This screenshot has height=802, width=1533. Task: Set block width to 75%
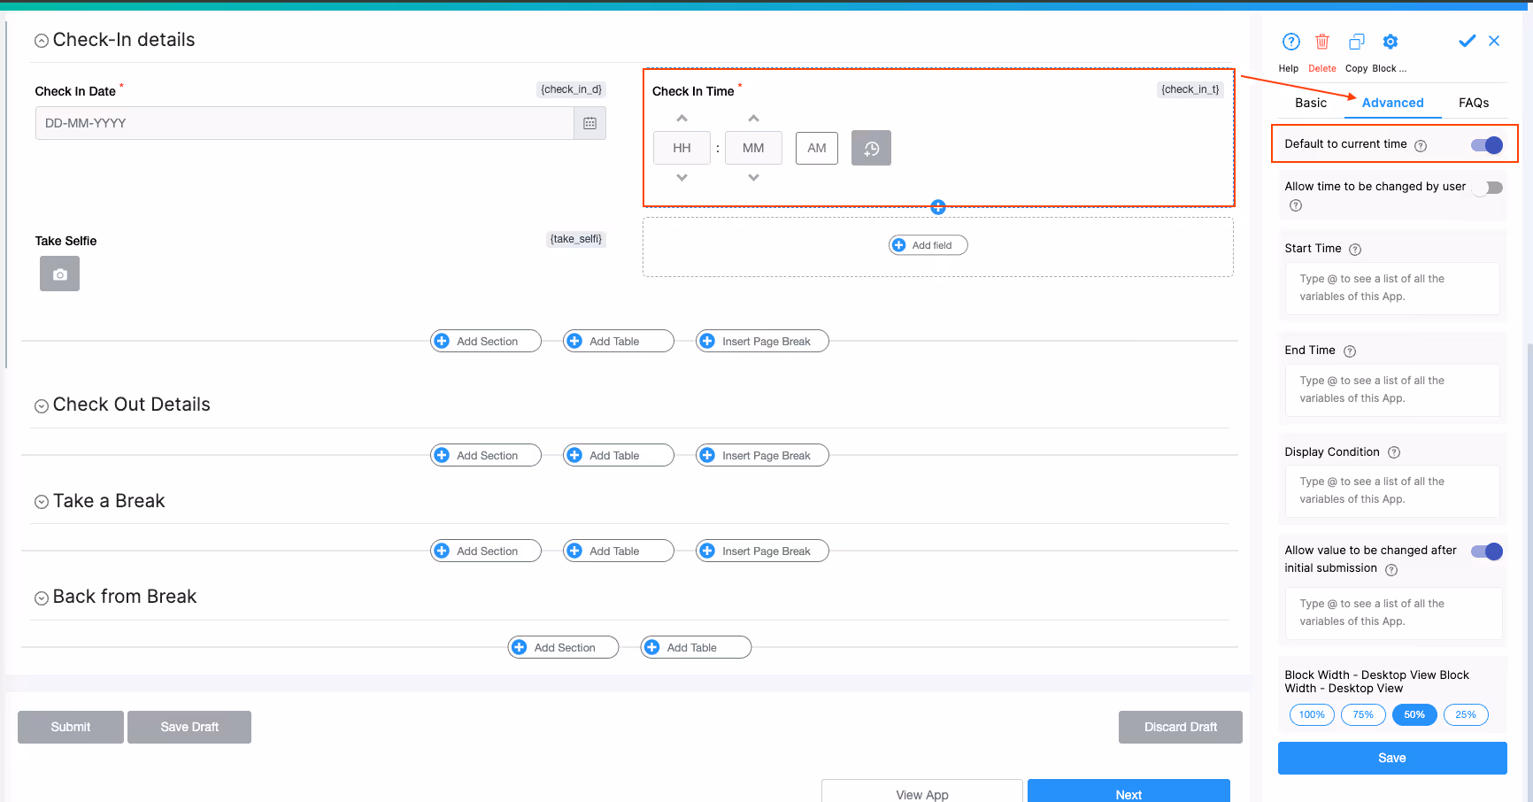pyautogui.click(x=1363, y=714)
